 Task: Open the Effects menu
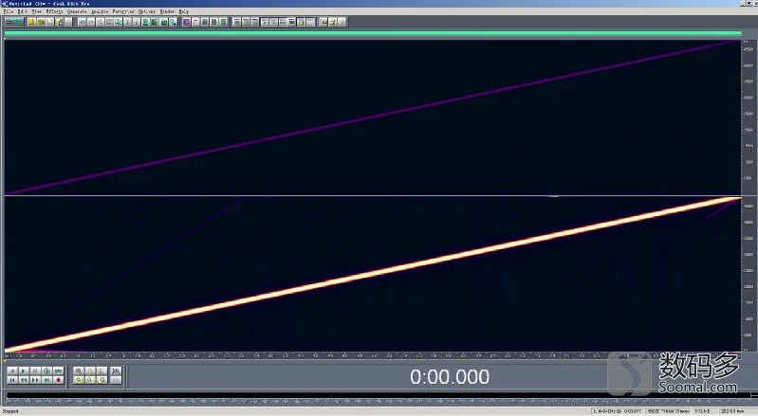(54, 11)
